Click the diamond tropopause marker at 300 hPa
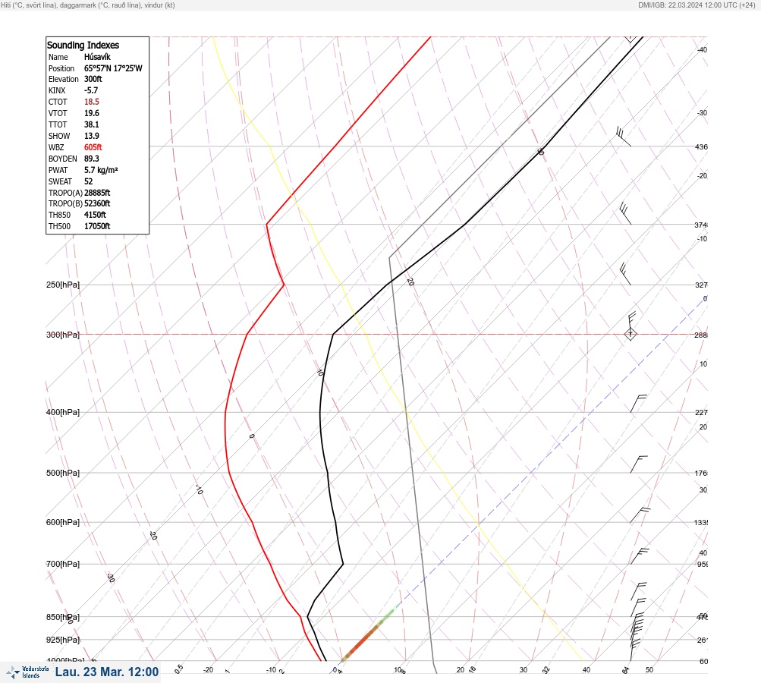 pos(630,334)
